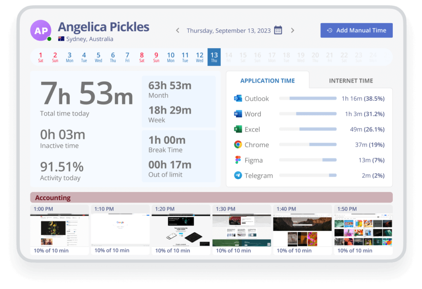Click the Thursday, September 13, 2023 date
422x289 pixels.
pos(229,30)
